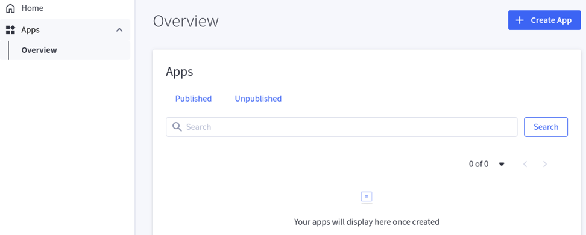This screenshot has width=586, height=235.
Task: Click the Create App button
Action: coord(544,20)
